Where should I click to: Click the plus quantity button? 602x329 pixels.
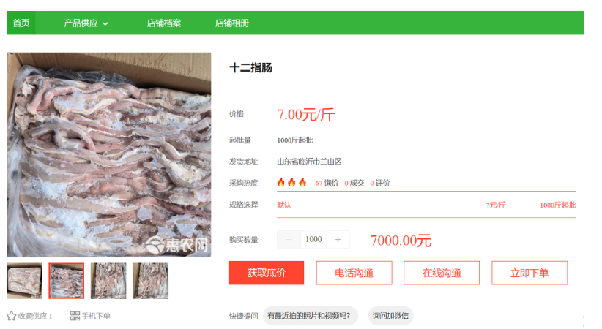click(x=338, y=240)
